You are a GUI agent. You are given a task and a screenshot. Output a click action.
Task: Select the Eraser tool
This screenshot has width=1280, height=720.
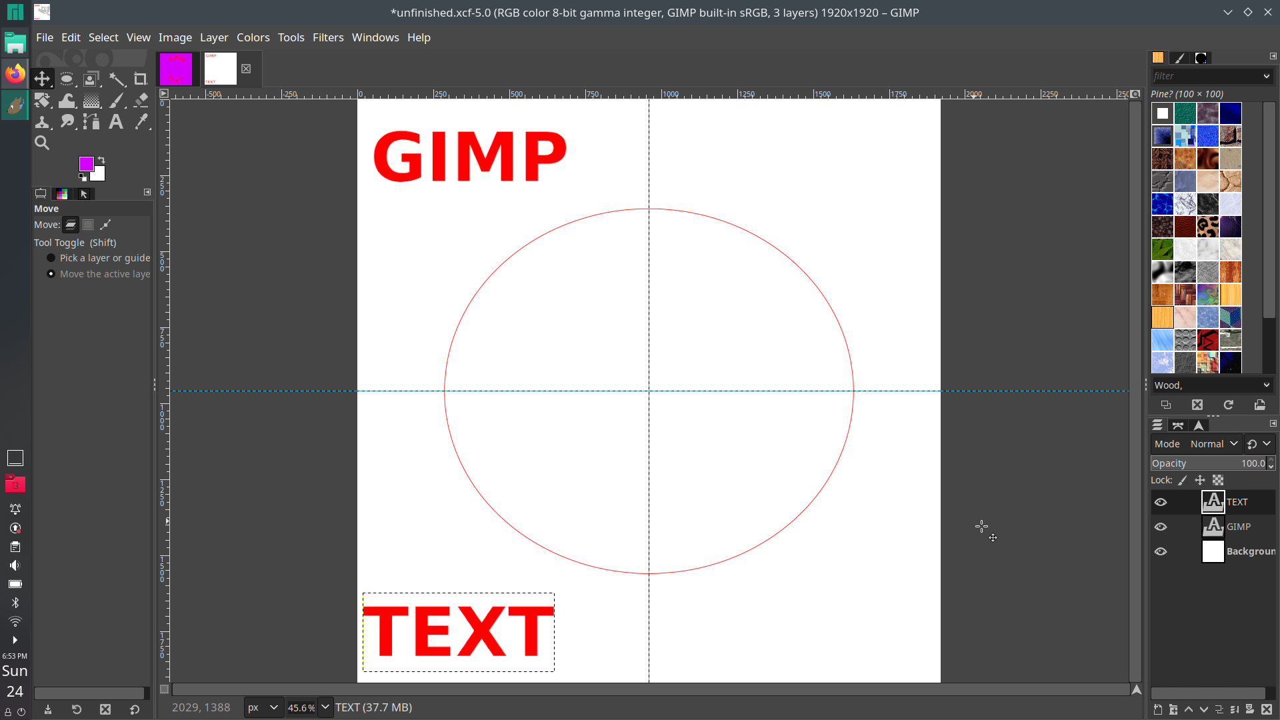(141, 101)
